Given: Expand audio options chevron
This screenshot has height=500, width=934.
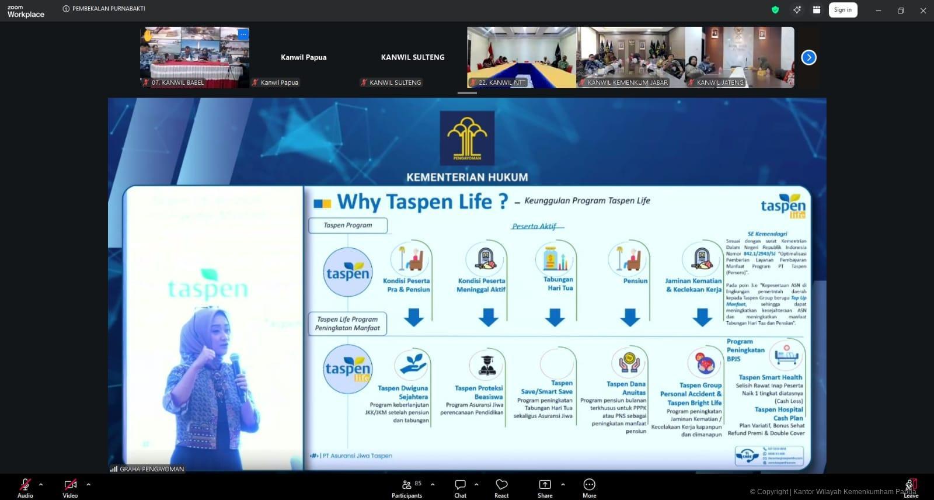Looking at the screenshot, I should click(41, 484).
